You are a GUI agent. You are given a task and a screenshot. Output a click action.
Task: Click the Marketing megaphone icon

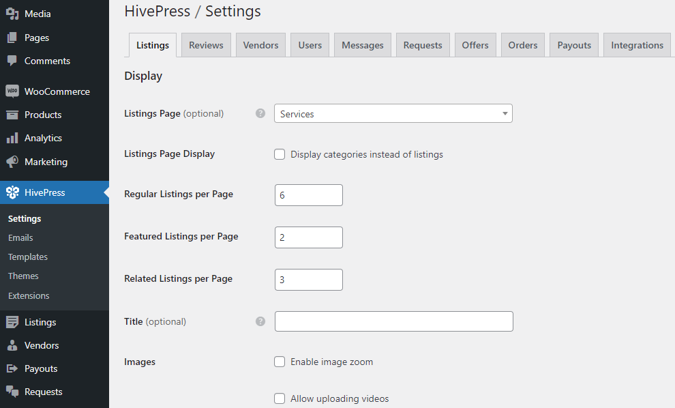coord(13,162)
